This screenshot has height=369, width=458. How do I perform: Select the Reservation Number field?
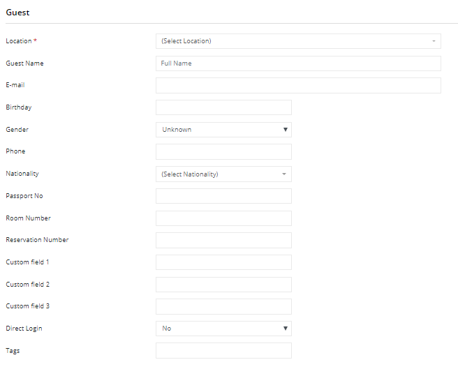tap(223, 240)
